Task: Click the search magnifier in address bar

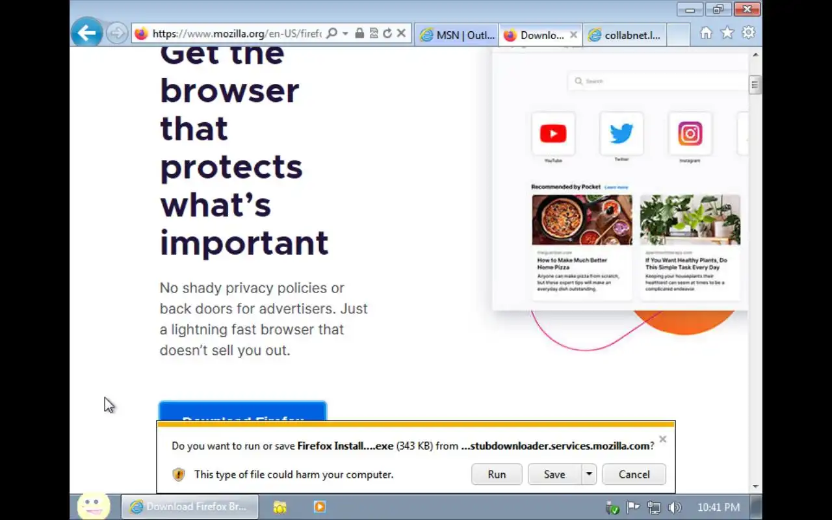Action: (331, 34)
